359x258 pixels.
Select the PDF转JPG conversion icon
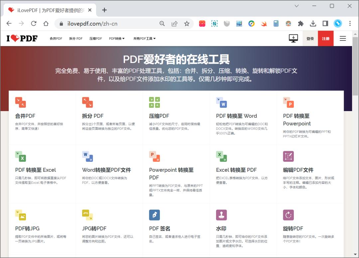point(21,215)
